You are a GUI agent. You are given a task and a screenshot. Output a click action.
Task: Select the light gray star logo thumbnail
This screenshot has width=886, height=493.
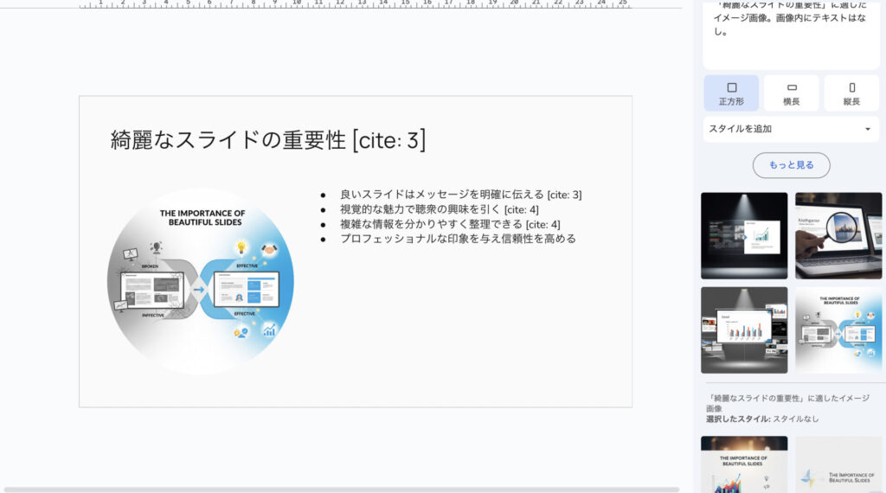click(838, 464)
